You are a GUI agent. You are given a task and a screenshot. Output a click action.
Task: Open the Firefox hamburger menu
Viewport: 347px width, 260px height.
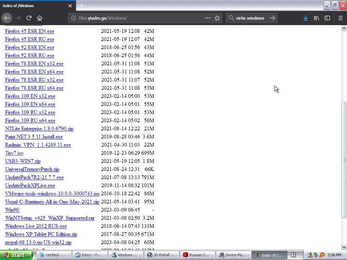341,18
